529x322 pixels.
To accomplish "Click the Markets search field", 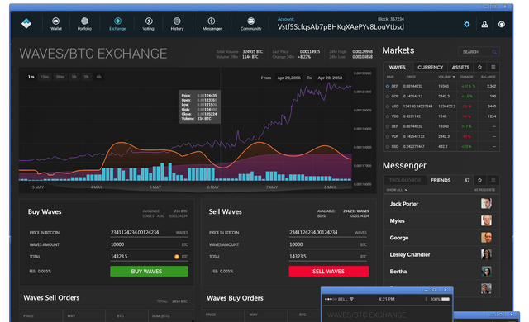I will point(479,52).
